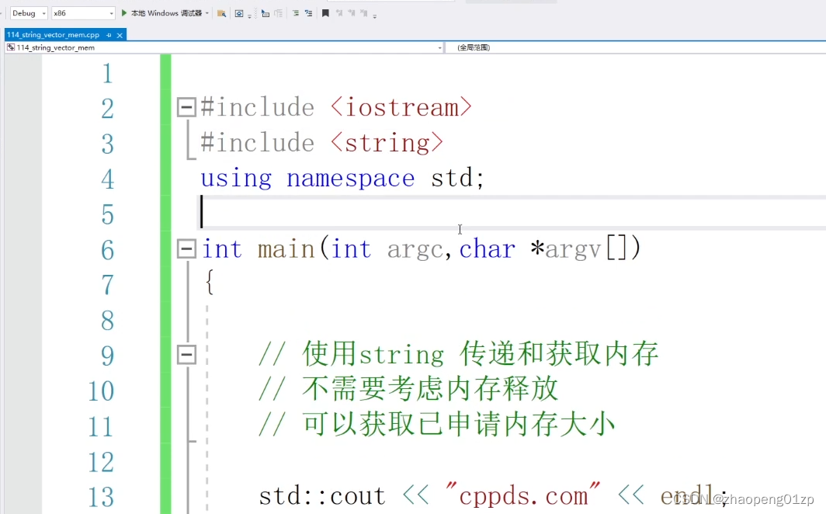
Task: Open the Find in Files search icon
Action: point(223,13)
